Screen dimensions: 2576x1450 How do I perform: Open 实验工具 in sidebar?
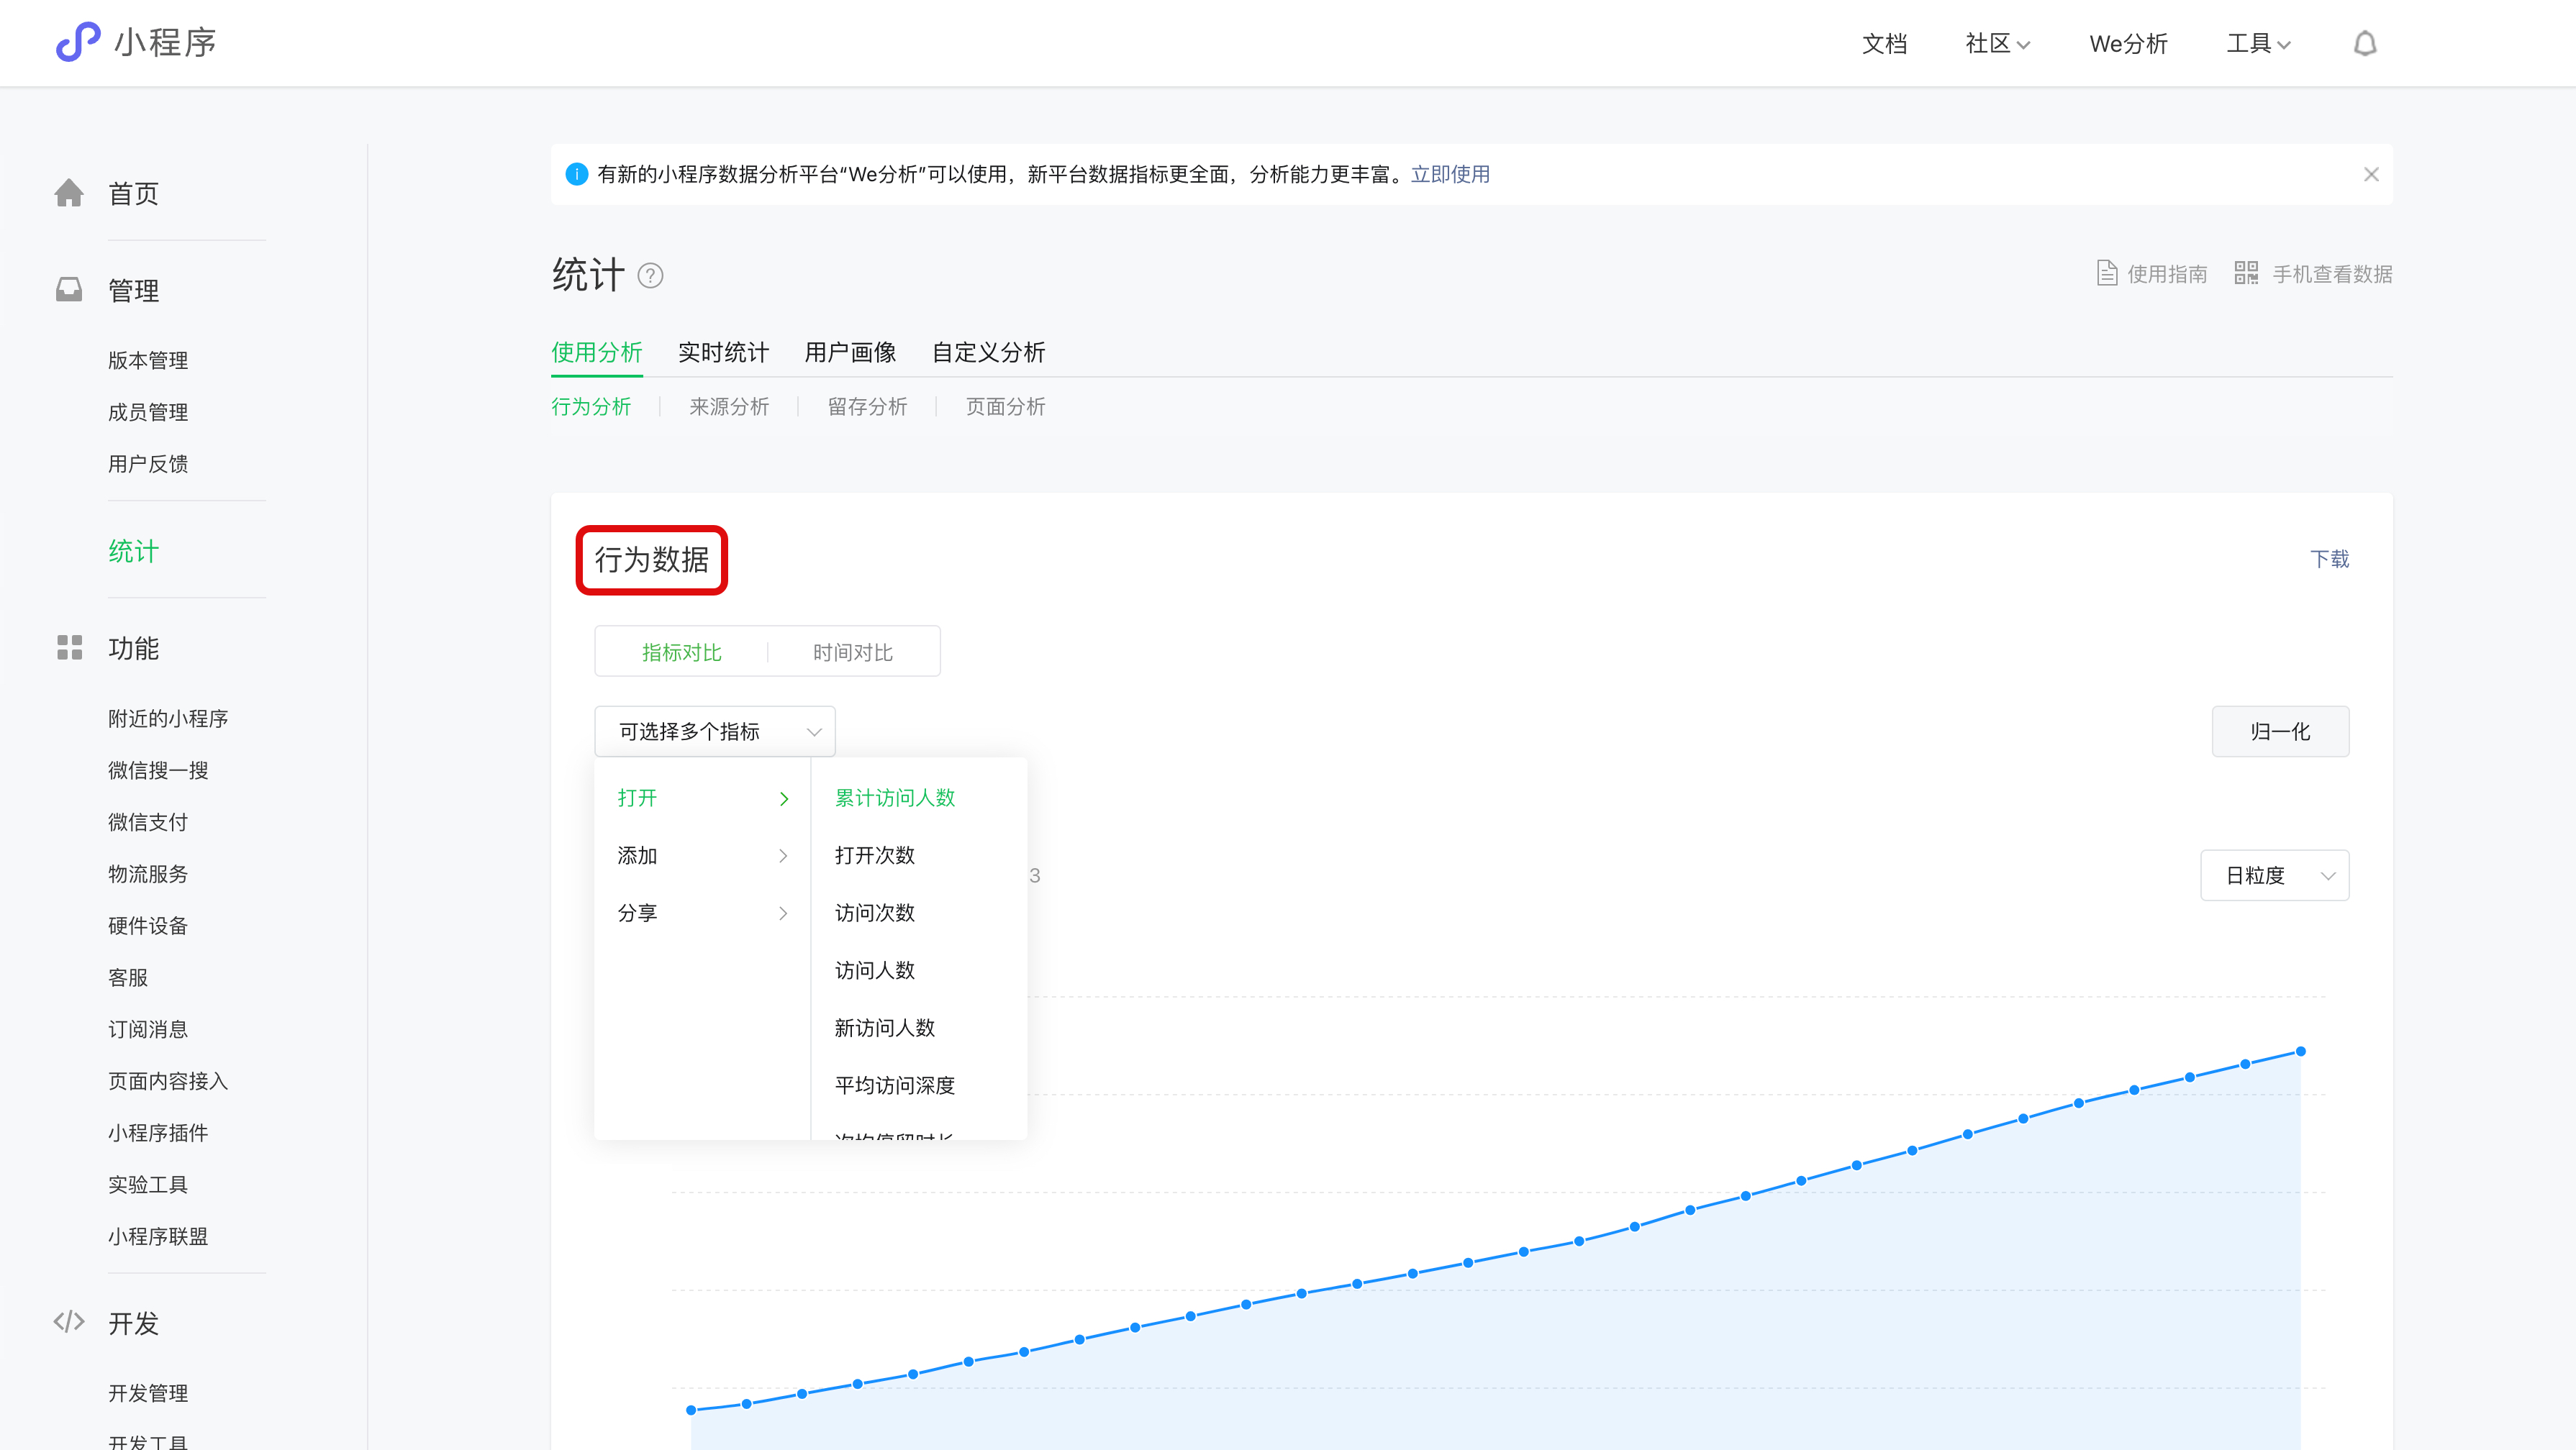coord(148,1184)
